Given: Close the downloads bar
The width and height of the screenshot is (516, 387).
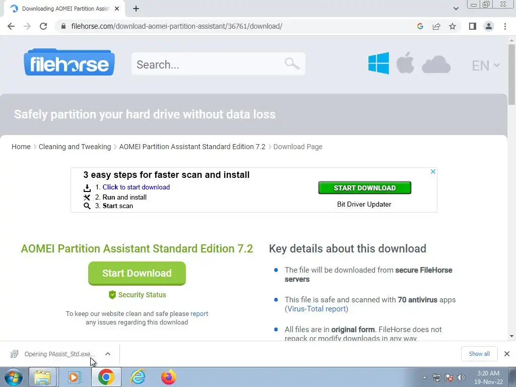Looking at the screenshot, I should click(507, 354).
